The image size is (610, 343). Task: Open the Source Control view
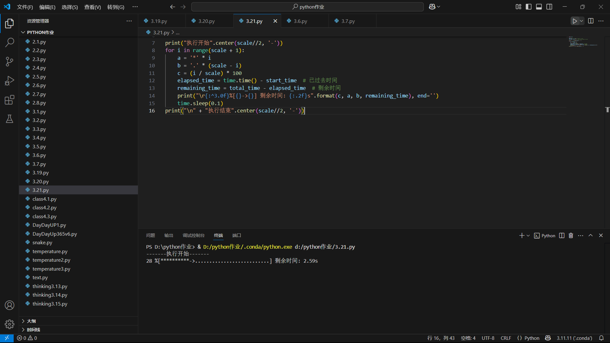[x=10, y=62]
